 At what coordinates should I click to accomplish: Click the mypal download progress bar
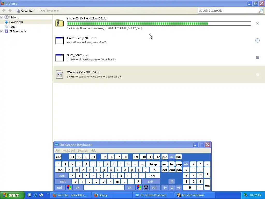[x=159, y=23]
